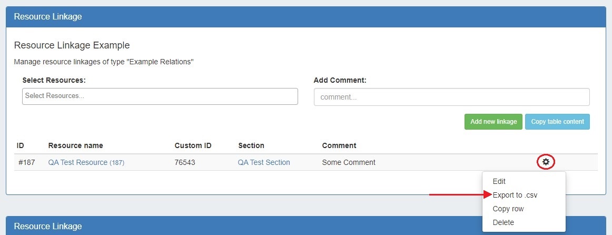The image size is (612, 235).
Task: Click the top Resource Linkage panel header
Action: (47, 16)
